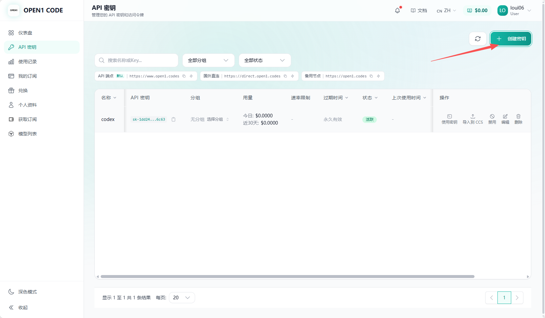Click the lightning test icon on 备用节点

click(x=379, y=76)
